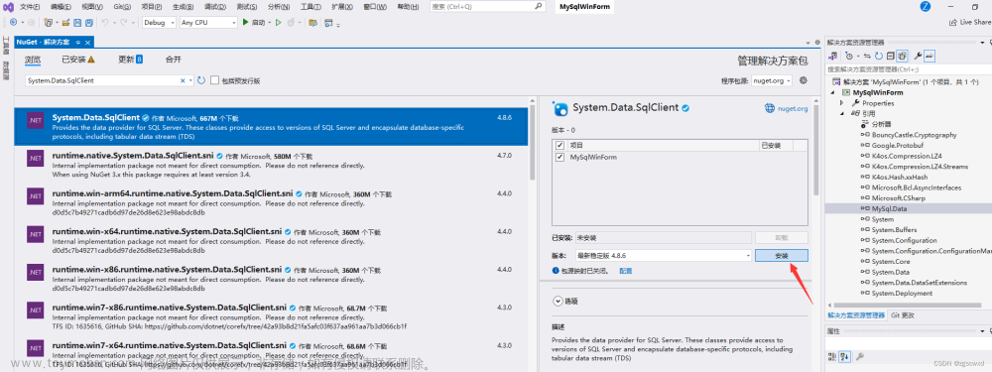Open NuGet package source settings gear
The height and width of the screenshot is (372, 992).
(804, 80)
